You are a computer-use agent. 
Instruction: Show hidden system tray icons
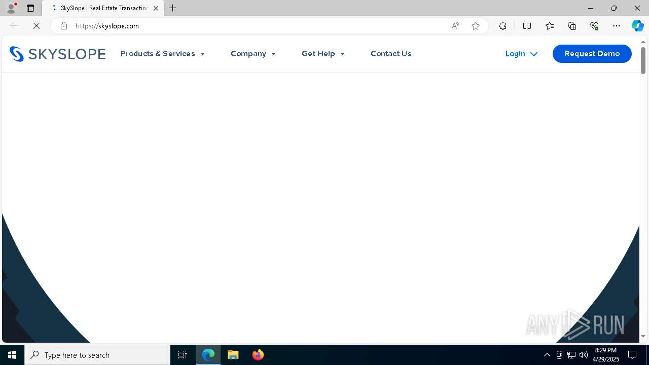pyautogui.click(x=547, y=355)
